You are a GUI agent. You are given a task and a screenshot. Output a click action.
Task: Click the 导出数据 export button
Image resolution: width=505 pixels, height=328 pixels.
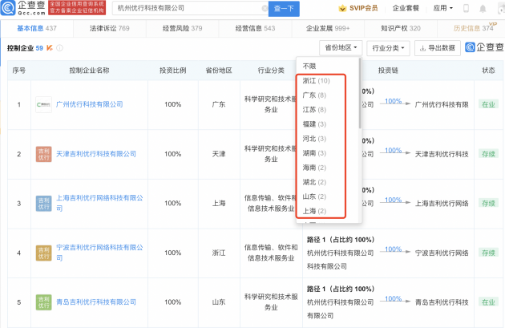click(438, 48)
